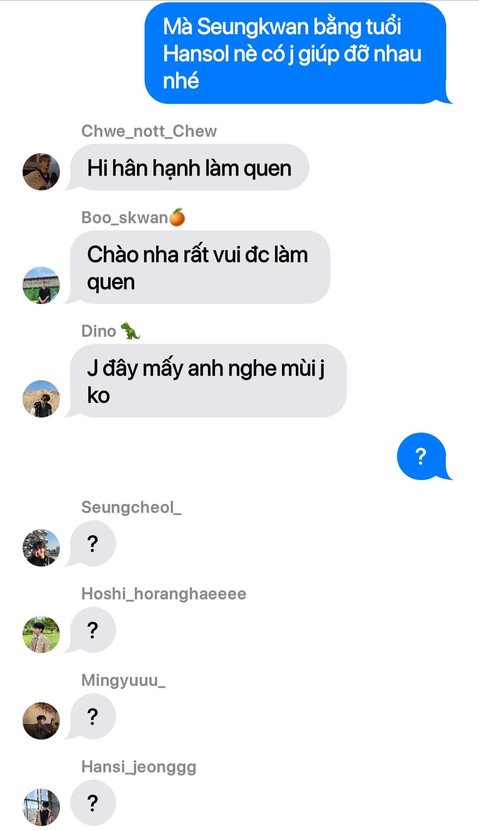Screen dimensions: 479x831
Task: Tap Hansi_jeonggg's avatar
Action: tap(41, 807)
